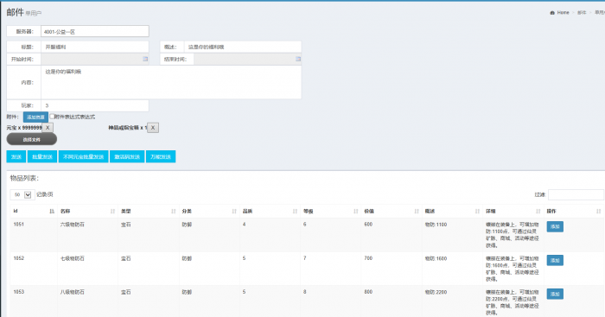Screen dimensions: 605x317
Task: Sort table by 等级 column icon
Action: click(356, 212)
